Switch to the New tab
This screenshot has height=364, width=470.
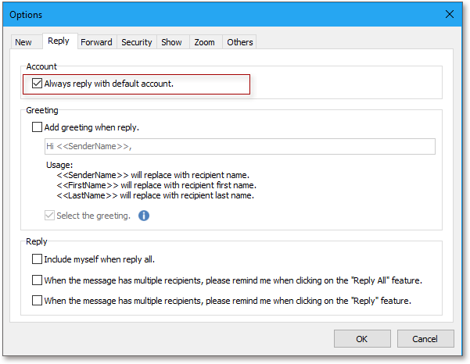click(x=23, y=42)
